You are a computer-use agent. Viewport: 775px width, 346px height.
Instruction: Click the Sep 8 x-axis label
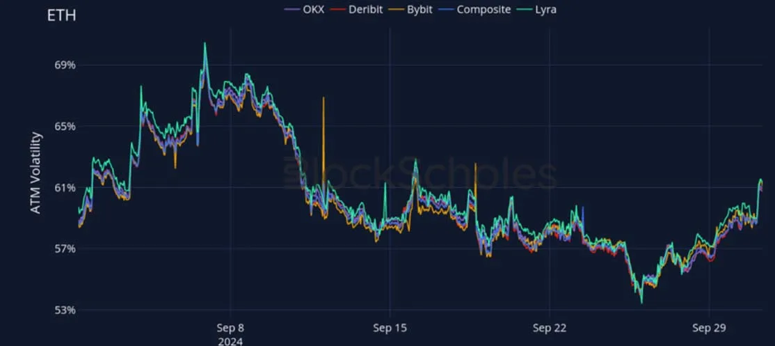click(x=230, y=328)
